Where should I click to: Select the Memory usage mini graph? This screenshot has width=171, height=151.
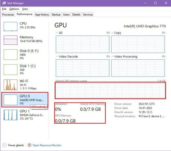[x=11, y=40]
